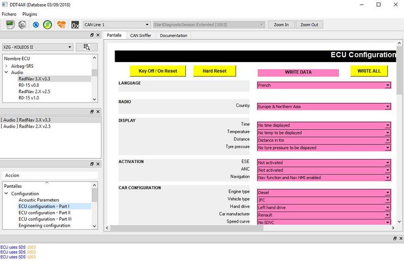404x261 pixels.
Task: Switch to the CAN Sniffer tab
Action: coord(141,35)
